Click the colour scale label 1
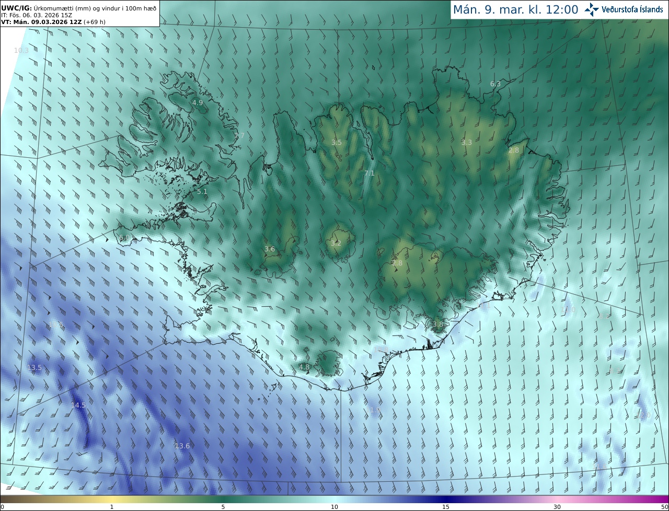Screen dimensions: 669x511 pos(112,507)
